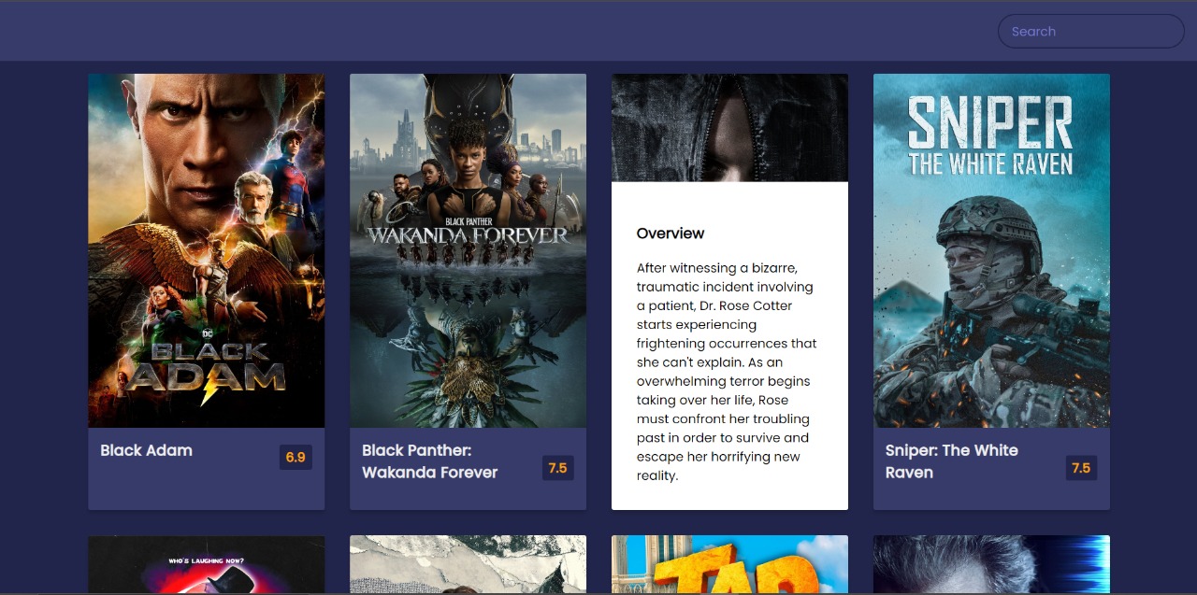The height and width of the screenshot is (595, 1197).
Task: Open the gray-haired face poster
Action: (x=992, y=564)
